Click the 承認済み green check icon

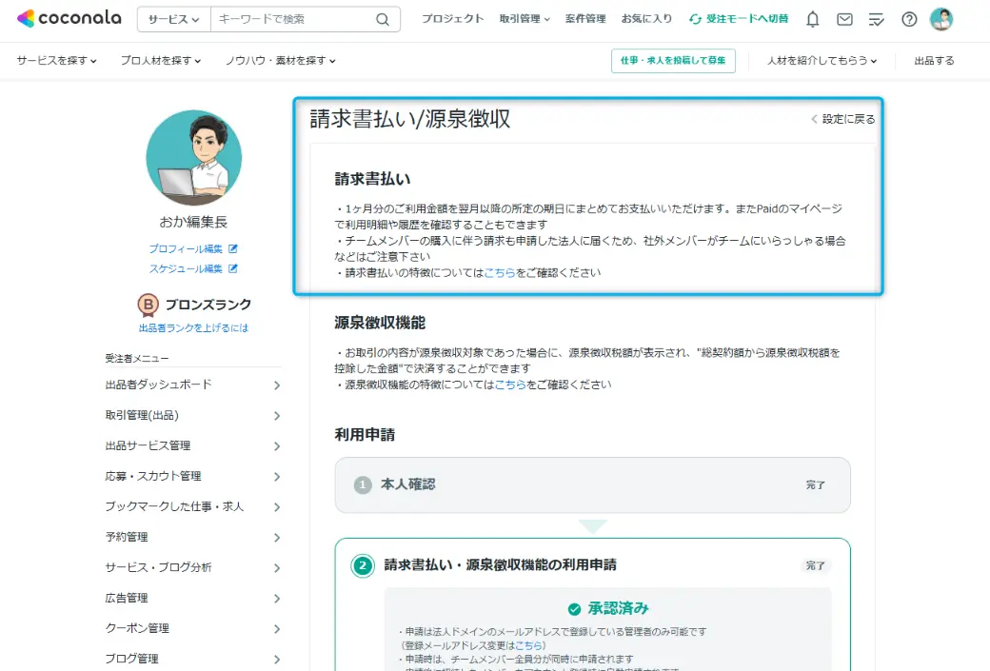(x=574, y=609)
